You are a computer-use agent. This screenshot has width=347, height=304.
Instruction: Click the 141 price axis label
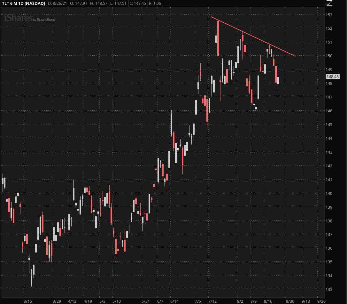pos(329,180)
